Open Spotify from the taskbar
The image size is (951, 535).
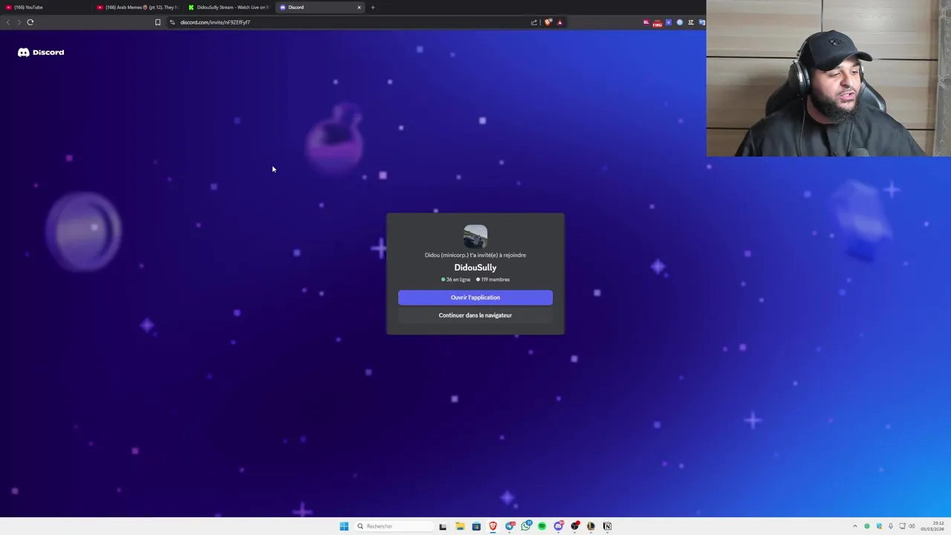click(x=542, y=526)
